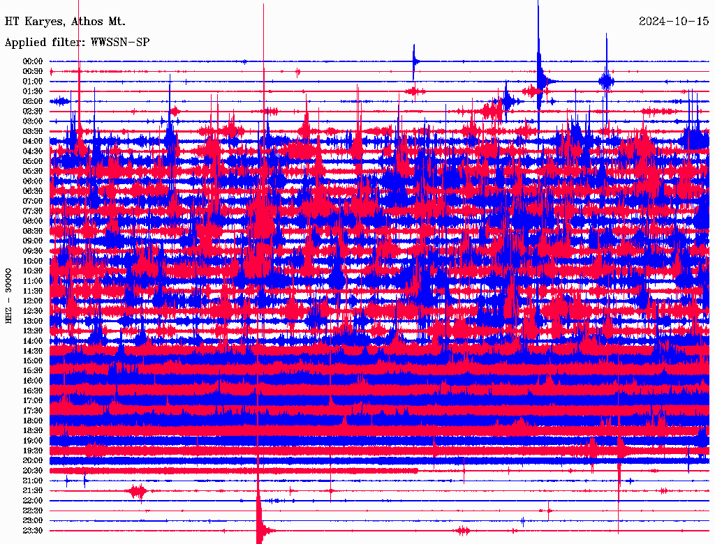This screenshot has width=715, height=544.
Task: Click the '21:00' time label
Action: (33, 481)
